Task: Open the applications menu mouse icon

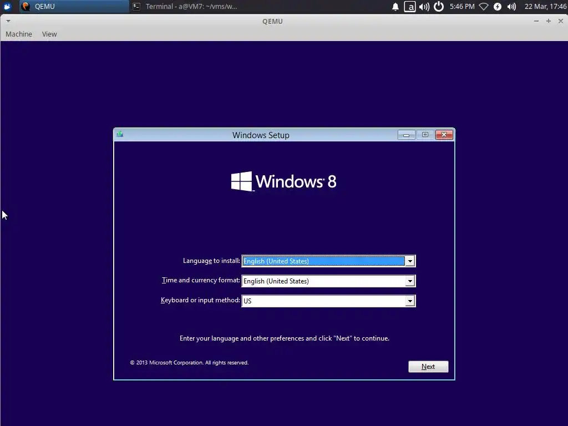Action: click(7, 6)
